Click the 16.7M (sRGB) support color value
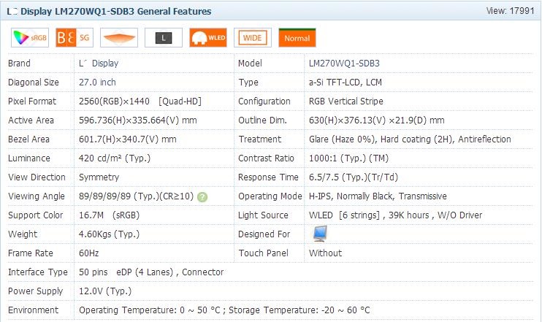This screenshot has width=542, height=322. [110, 215]
